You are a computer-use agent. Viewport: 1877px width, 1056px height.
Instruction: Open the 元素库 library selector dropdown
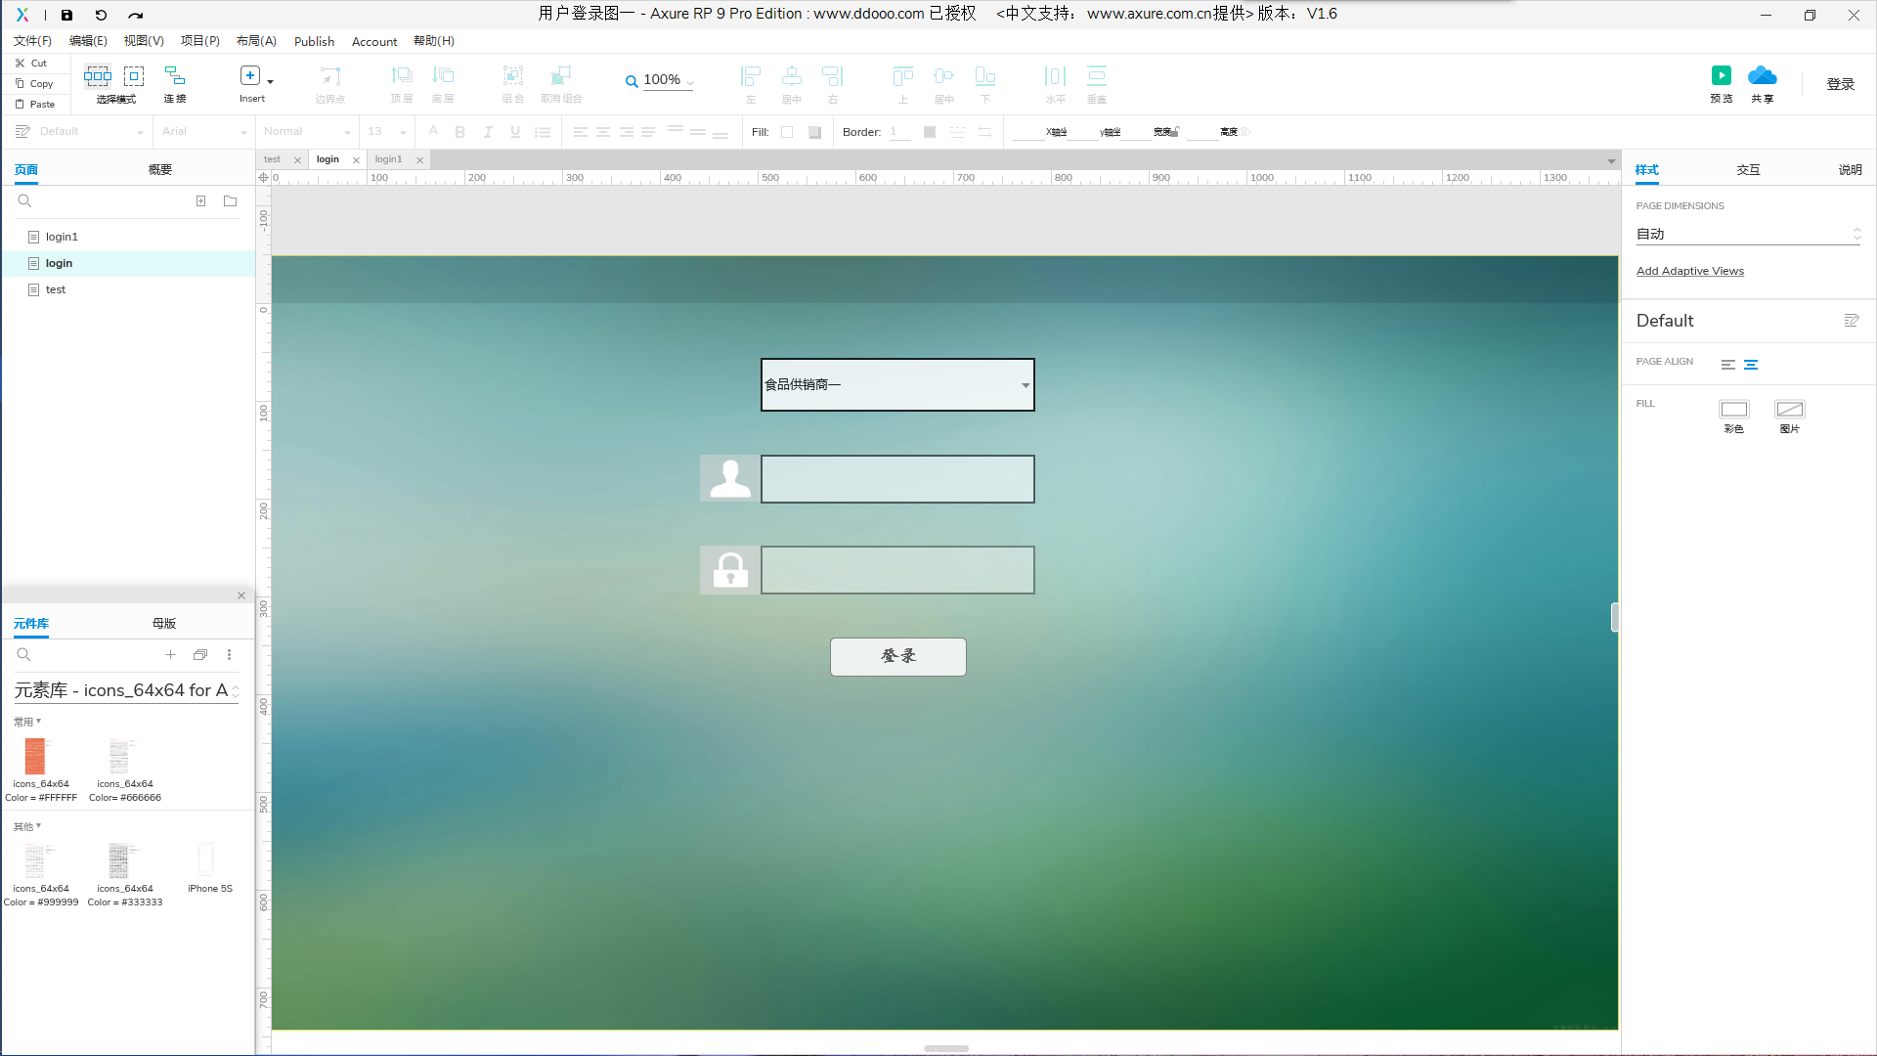tap(126, 690)
